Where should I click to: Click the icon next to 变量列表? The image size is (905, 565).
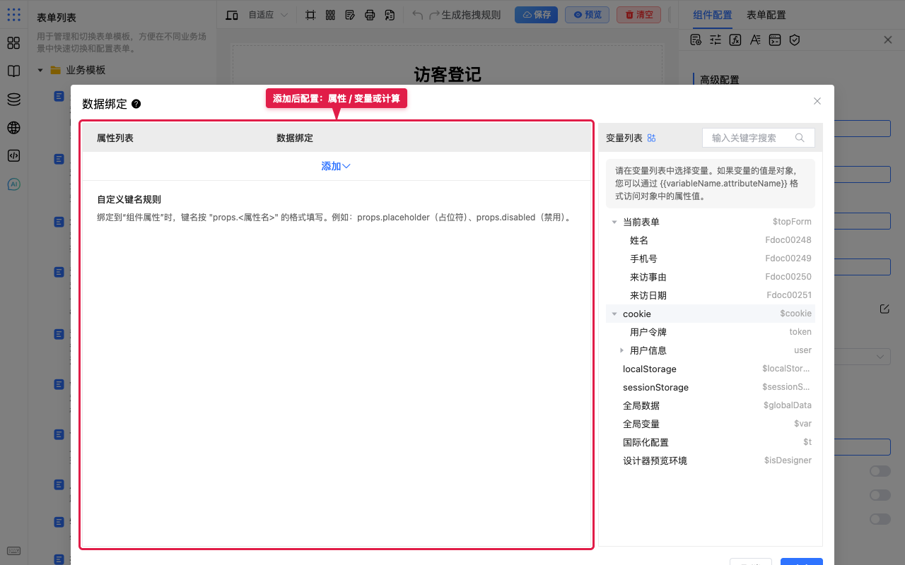[652, 138]
